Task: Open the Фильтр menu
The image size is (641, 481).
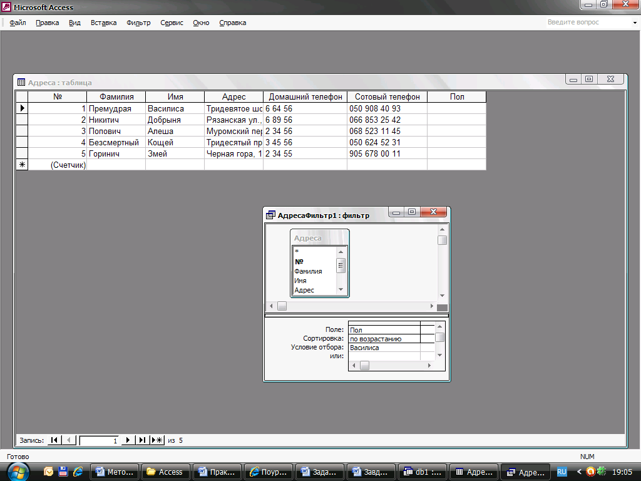Action: pos(138,23)
